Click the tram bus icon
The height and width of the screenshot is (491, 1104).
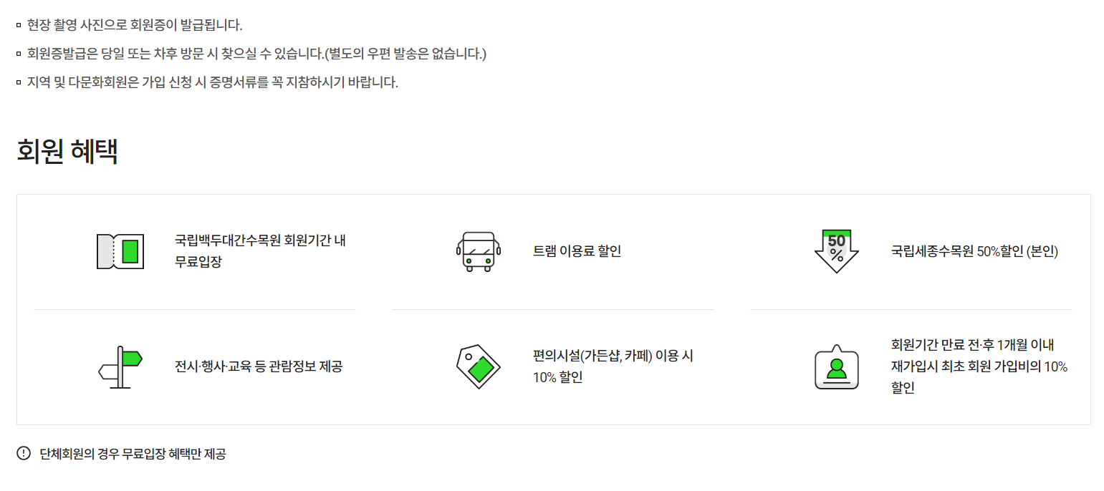click(479, 252)
